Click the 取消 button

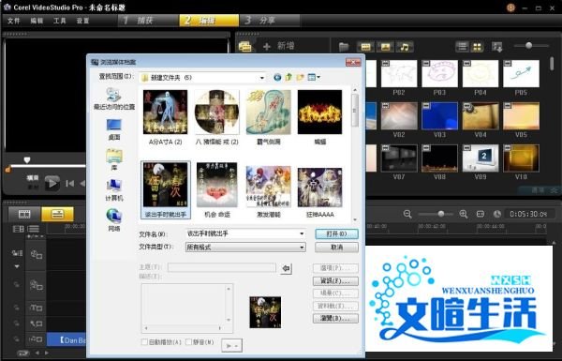click(x=336, y=248)
